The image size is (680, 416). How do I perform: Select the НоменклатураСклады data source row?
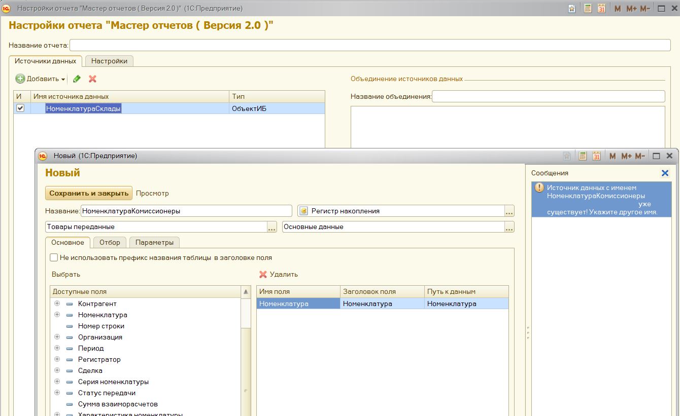pyautogui.click(x=169, y=108)
